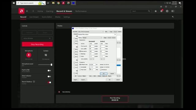
Task: Click the AMD logo home icon
Action: (21, 11)
